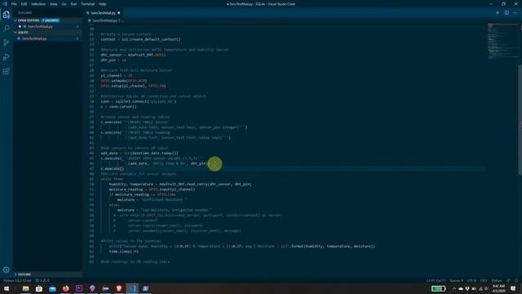The width and height of the screenshot is (522, 294).
Task: Open the File menu
Action: click(14, 4)
